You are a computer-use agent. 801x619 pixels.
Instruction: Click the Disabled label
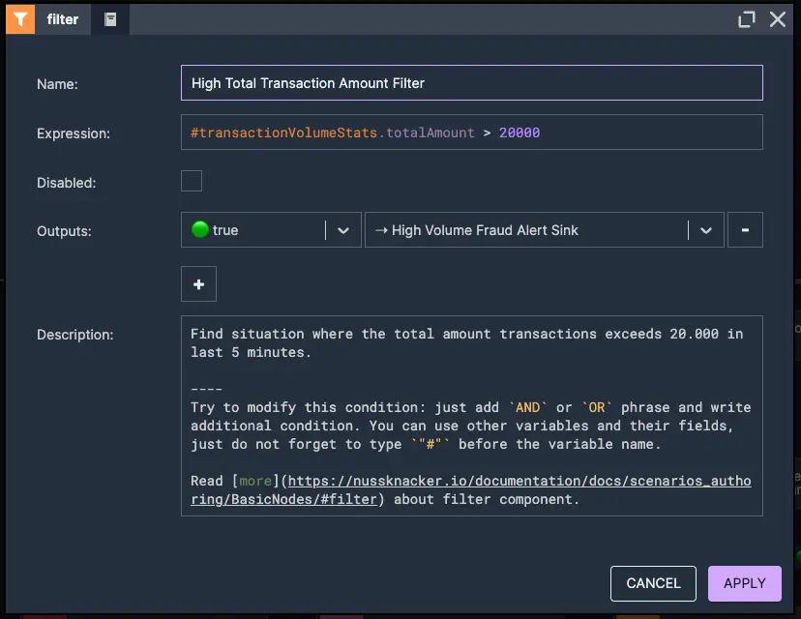click(x=67, y=183)
